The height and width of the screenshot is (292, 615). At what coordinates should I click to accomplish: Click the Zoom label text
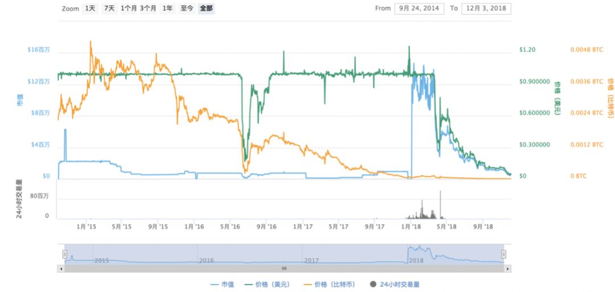point(70,8)
